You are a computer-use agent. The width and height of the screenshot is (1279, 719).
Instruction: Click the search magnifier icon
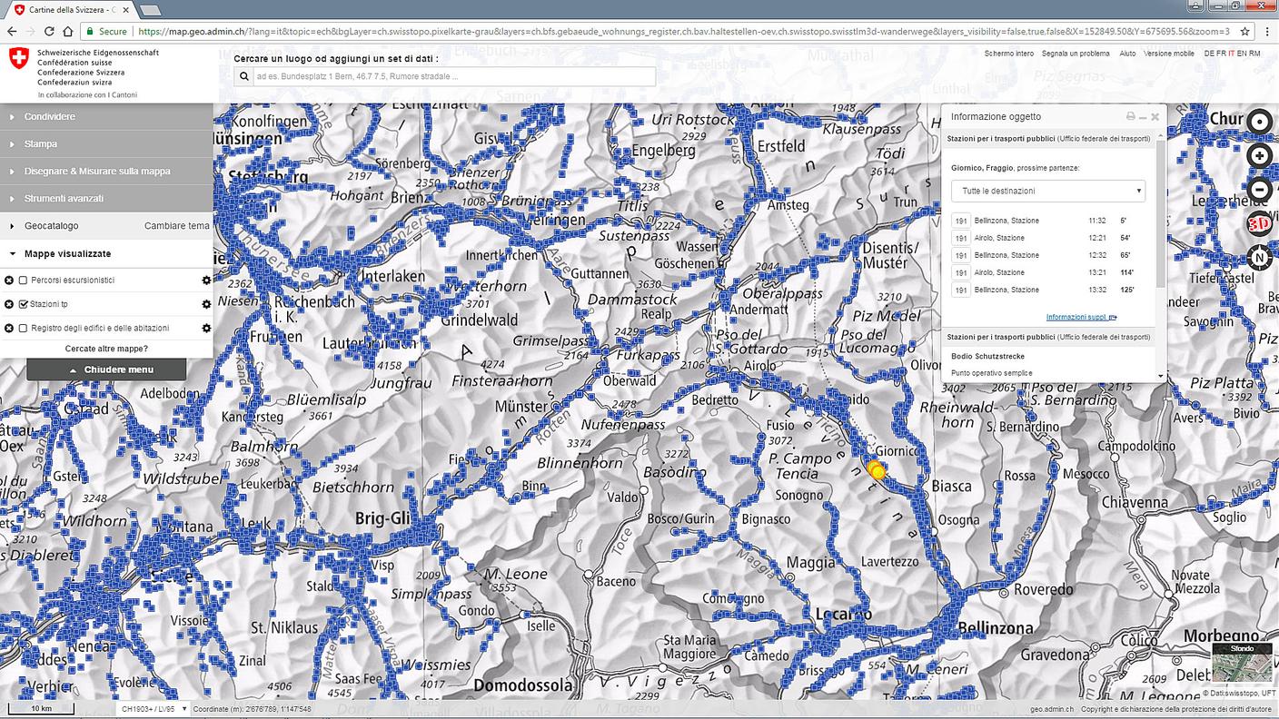245,76
